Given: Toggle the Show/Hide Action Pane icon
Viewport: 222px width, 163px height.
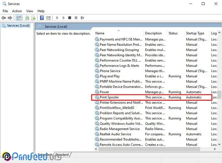Looking at the screenshot, I should 48,18.
